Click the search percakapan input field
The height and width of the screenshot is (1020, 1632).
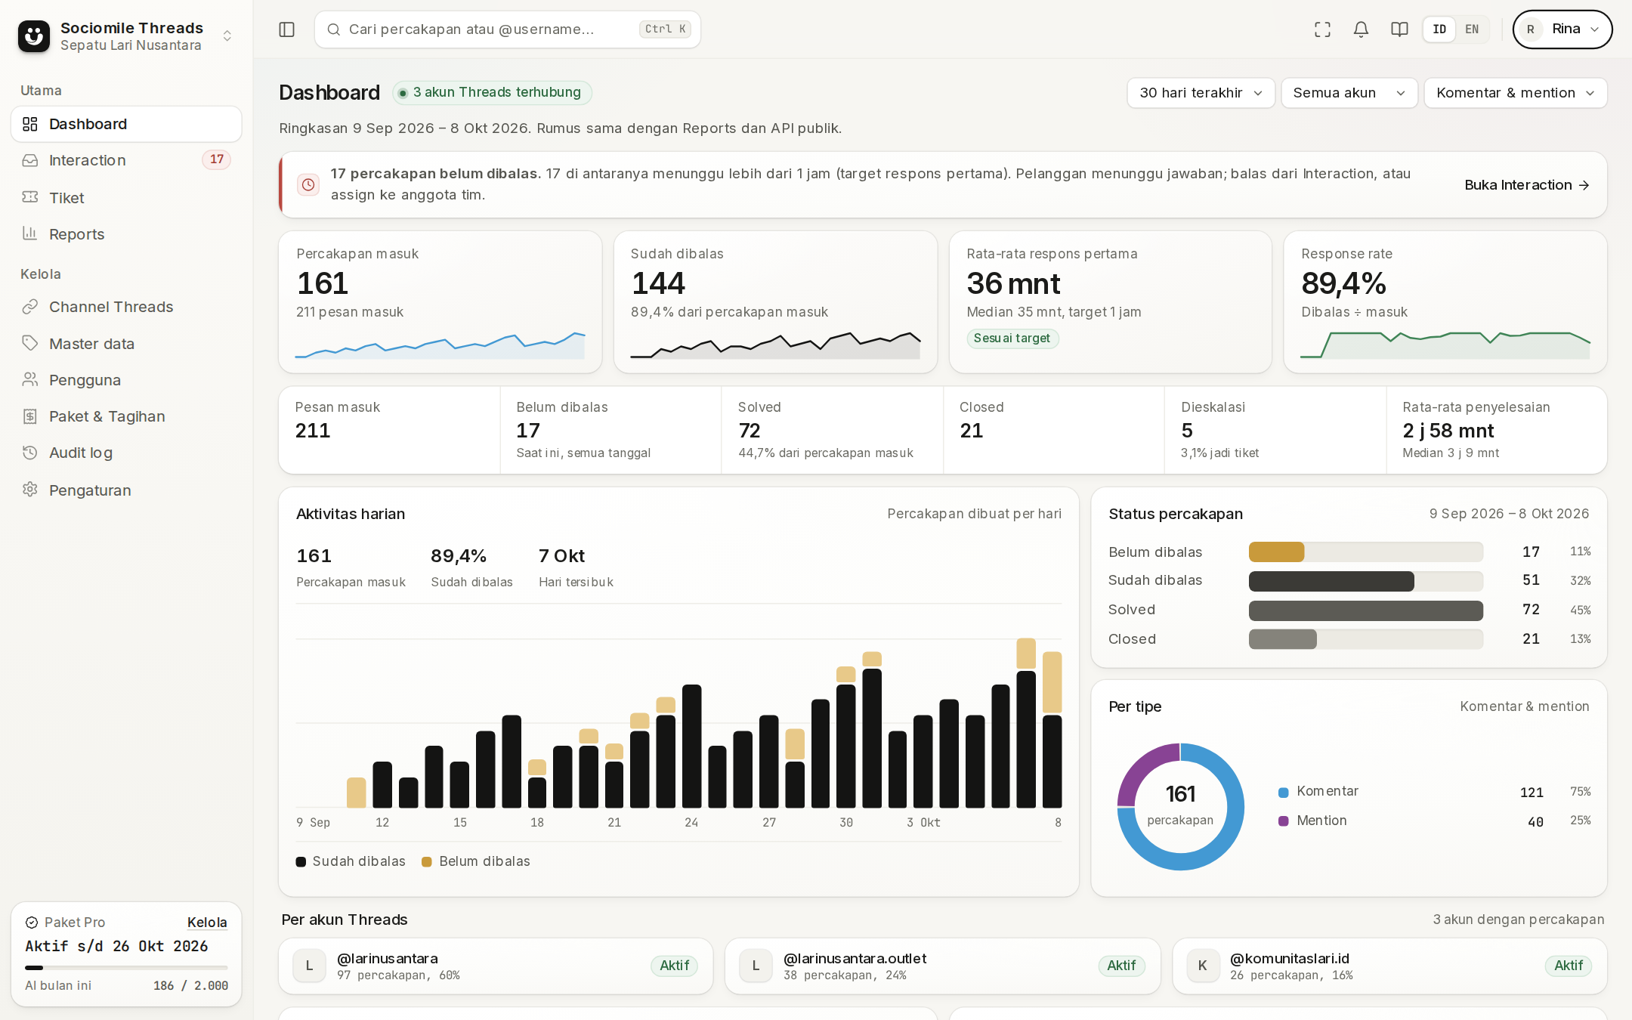pyautogui.click(x=507, y=29)
